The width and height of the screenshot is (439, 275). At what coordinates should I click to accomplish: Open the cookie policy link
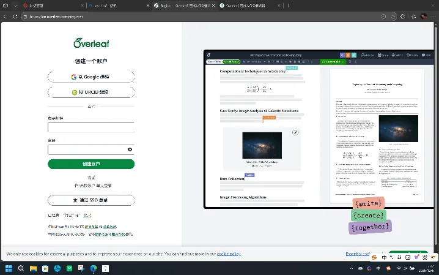pyautogui.click(x=229, y=254)
